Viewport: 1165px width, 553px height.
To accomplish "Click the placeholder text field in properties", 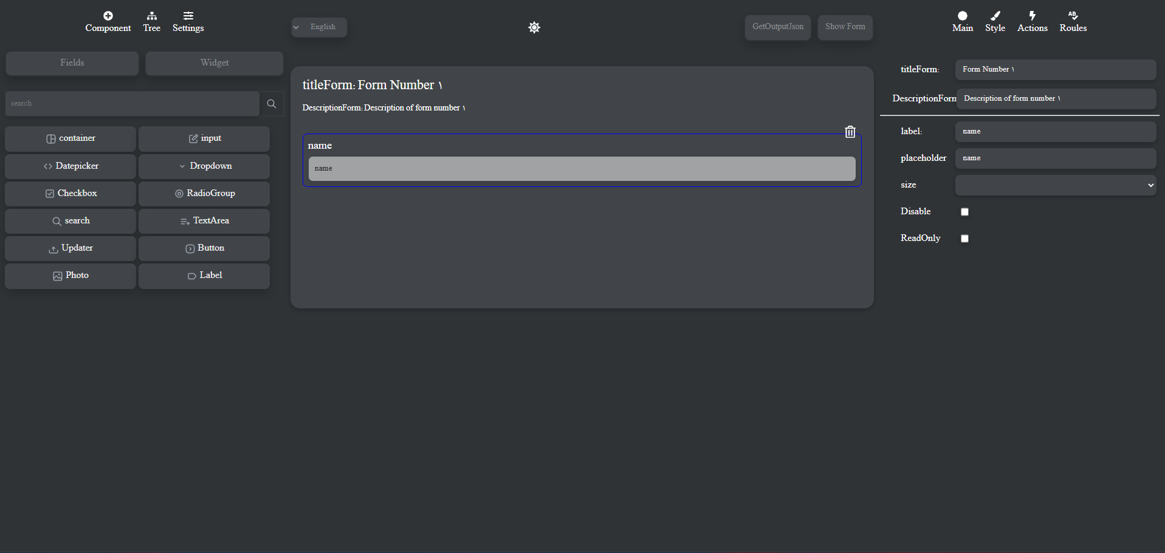I will click(x=1055, y=158).
